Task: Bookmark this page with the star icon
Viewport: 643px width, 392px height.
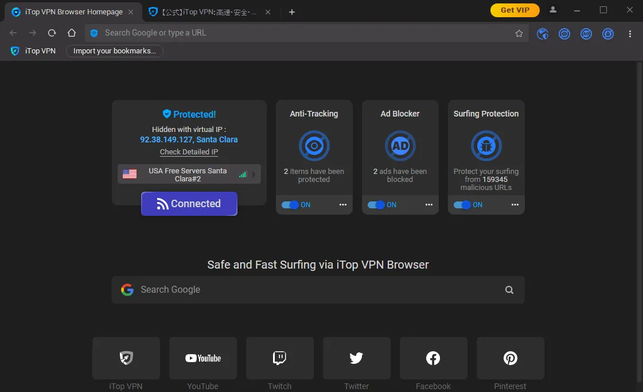Action: [519, 33]
